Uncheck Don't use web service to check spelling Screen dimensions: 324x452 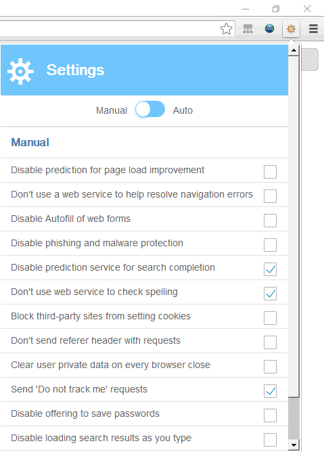click(x=270, y=294)
